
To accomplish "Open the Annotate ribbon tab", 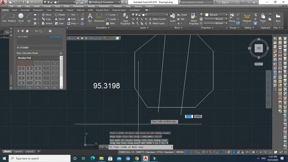I will 25,10.
